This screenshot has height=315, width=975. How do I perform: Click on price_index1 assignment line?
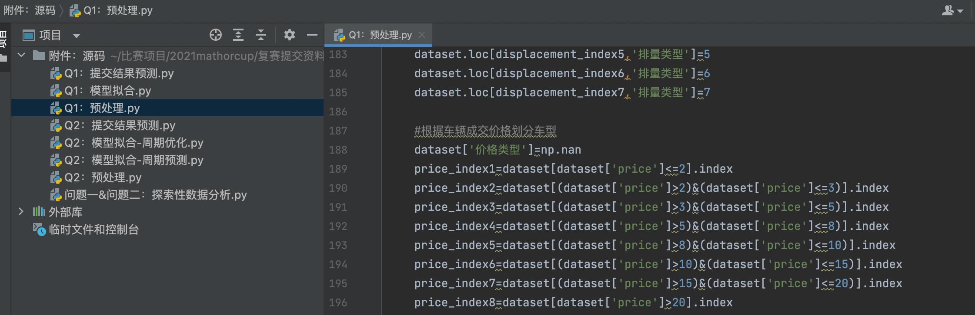[573, 169]
